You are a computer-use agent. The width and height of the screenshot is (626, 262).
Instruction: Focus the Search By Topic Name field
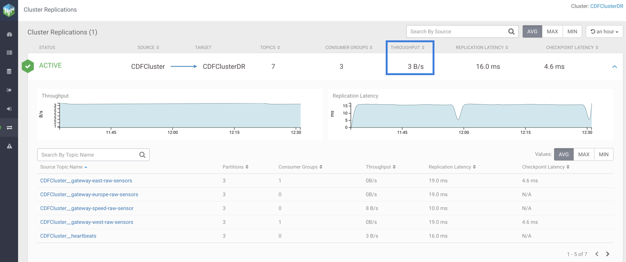point(88,155)
